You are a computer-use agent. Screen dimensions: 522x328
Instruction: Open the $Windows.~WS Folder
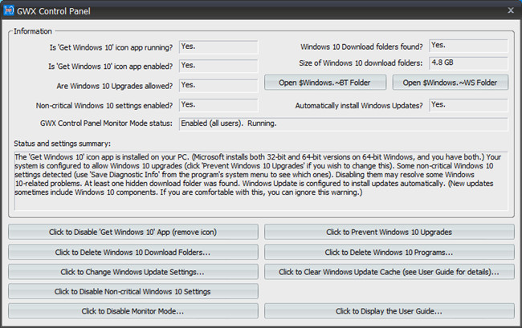click(450, 83)
